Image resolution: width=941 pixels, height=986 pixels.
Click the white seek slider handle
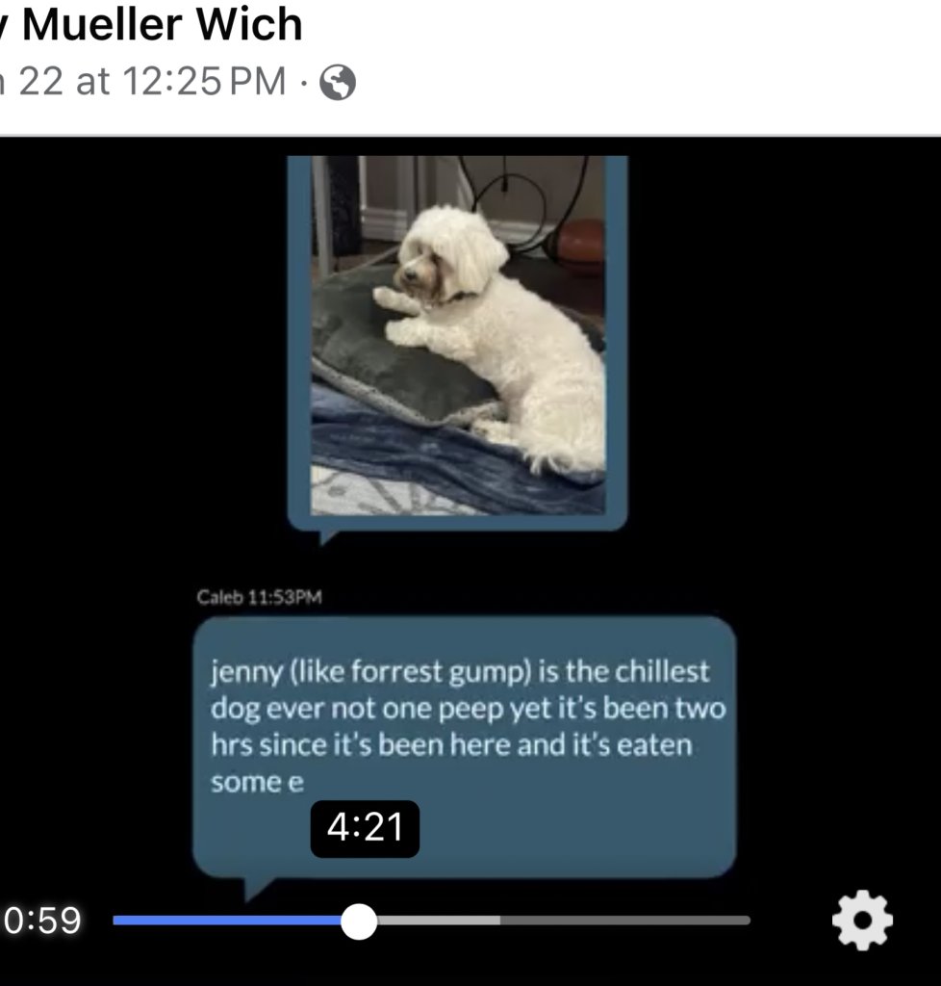coord(359,921)
